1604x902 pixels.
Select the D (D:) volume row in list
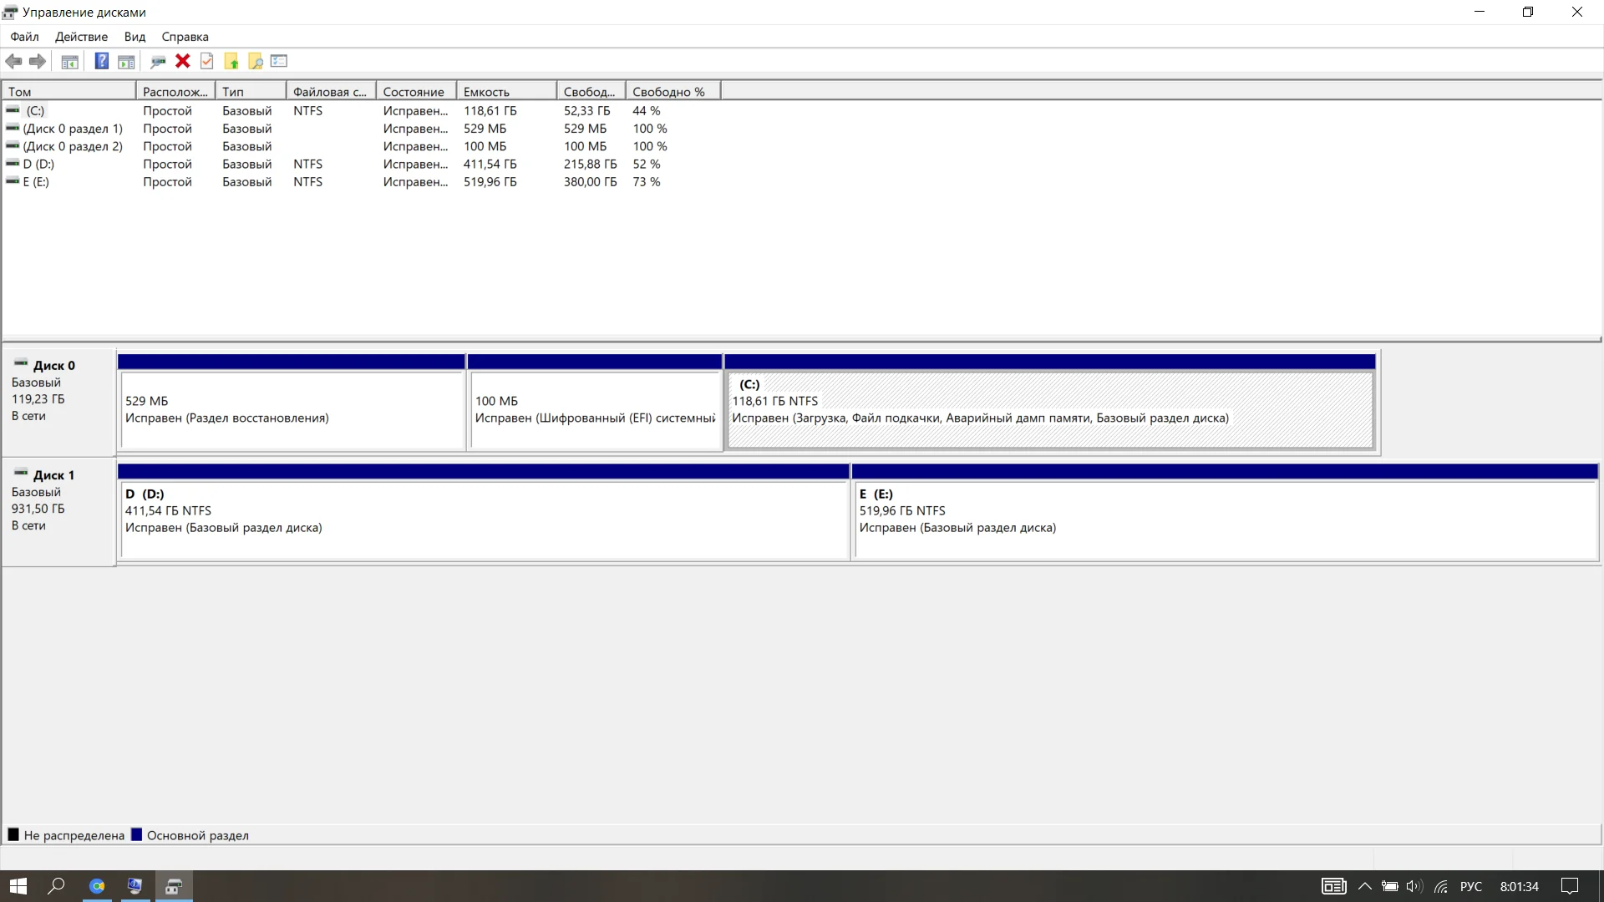[x=38, y=164]
